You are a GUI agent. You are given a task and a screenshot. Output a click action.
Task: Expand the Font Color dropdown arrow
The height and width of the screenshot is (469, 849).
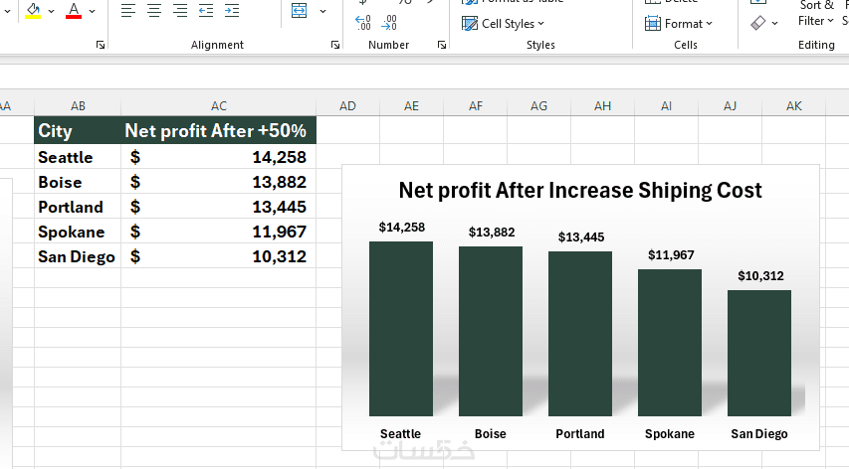click(93, 11)
